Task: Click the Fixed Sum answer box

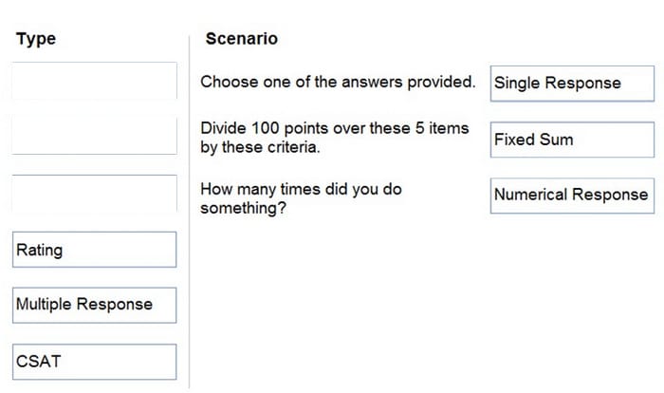Action: click(x=572, y=140)
